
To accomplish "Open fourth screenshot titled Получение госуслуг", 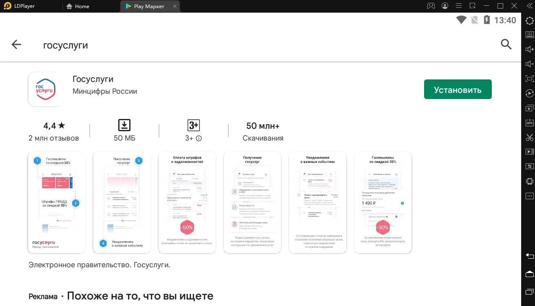I will pos(252,203).
